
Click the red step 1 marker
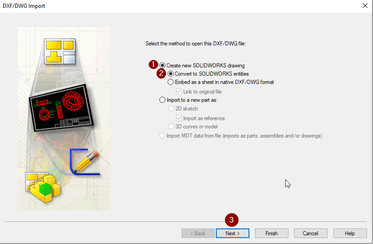coord(154,65)
